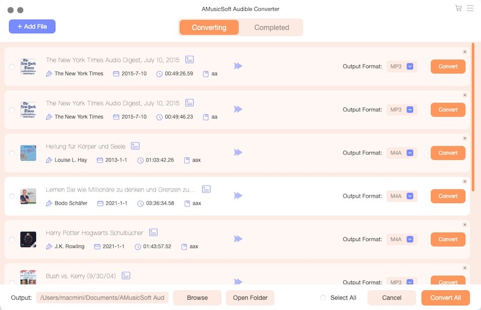Remove the 00:49:46.23 New York Times item with X
Viewport: 481px width, 310px height.
click(465, 95)
